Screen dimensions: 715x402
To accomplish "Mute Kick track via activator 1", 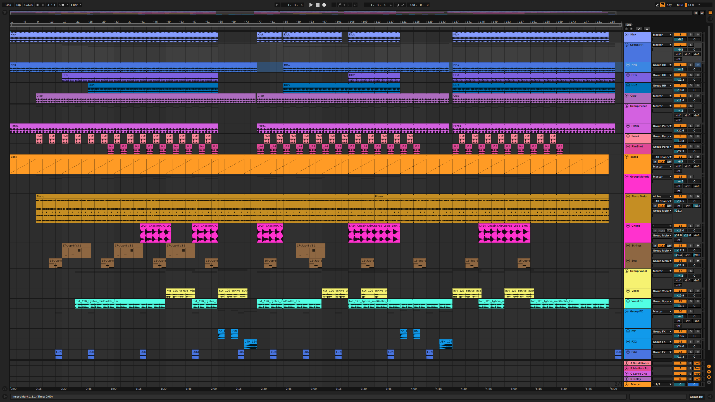I will [680, 35].
